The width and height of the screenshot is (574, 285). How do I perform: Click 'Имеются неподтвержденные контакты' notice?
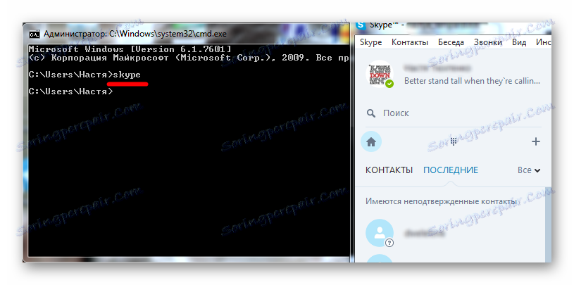[x=441, y=201]
